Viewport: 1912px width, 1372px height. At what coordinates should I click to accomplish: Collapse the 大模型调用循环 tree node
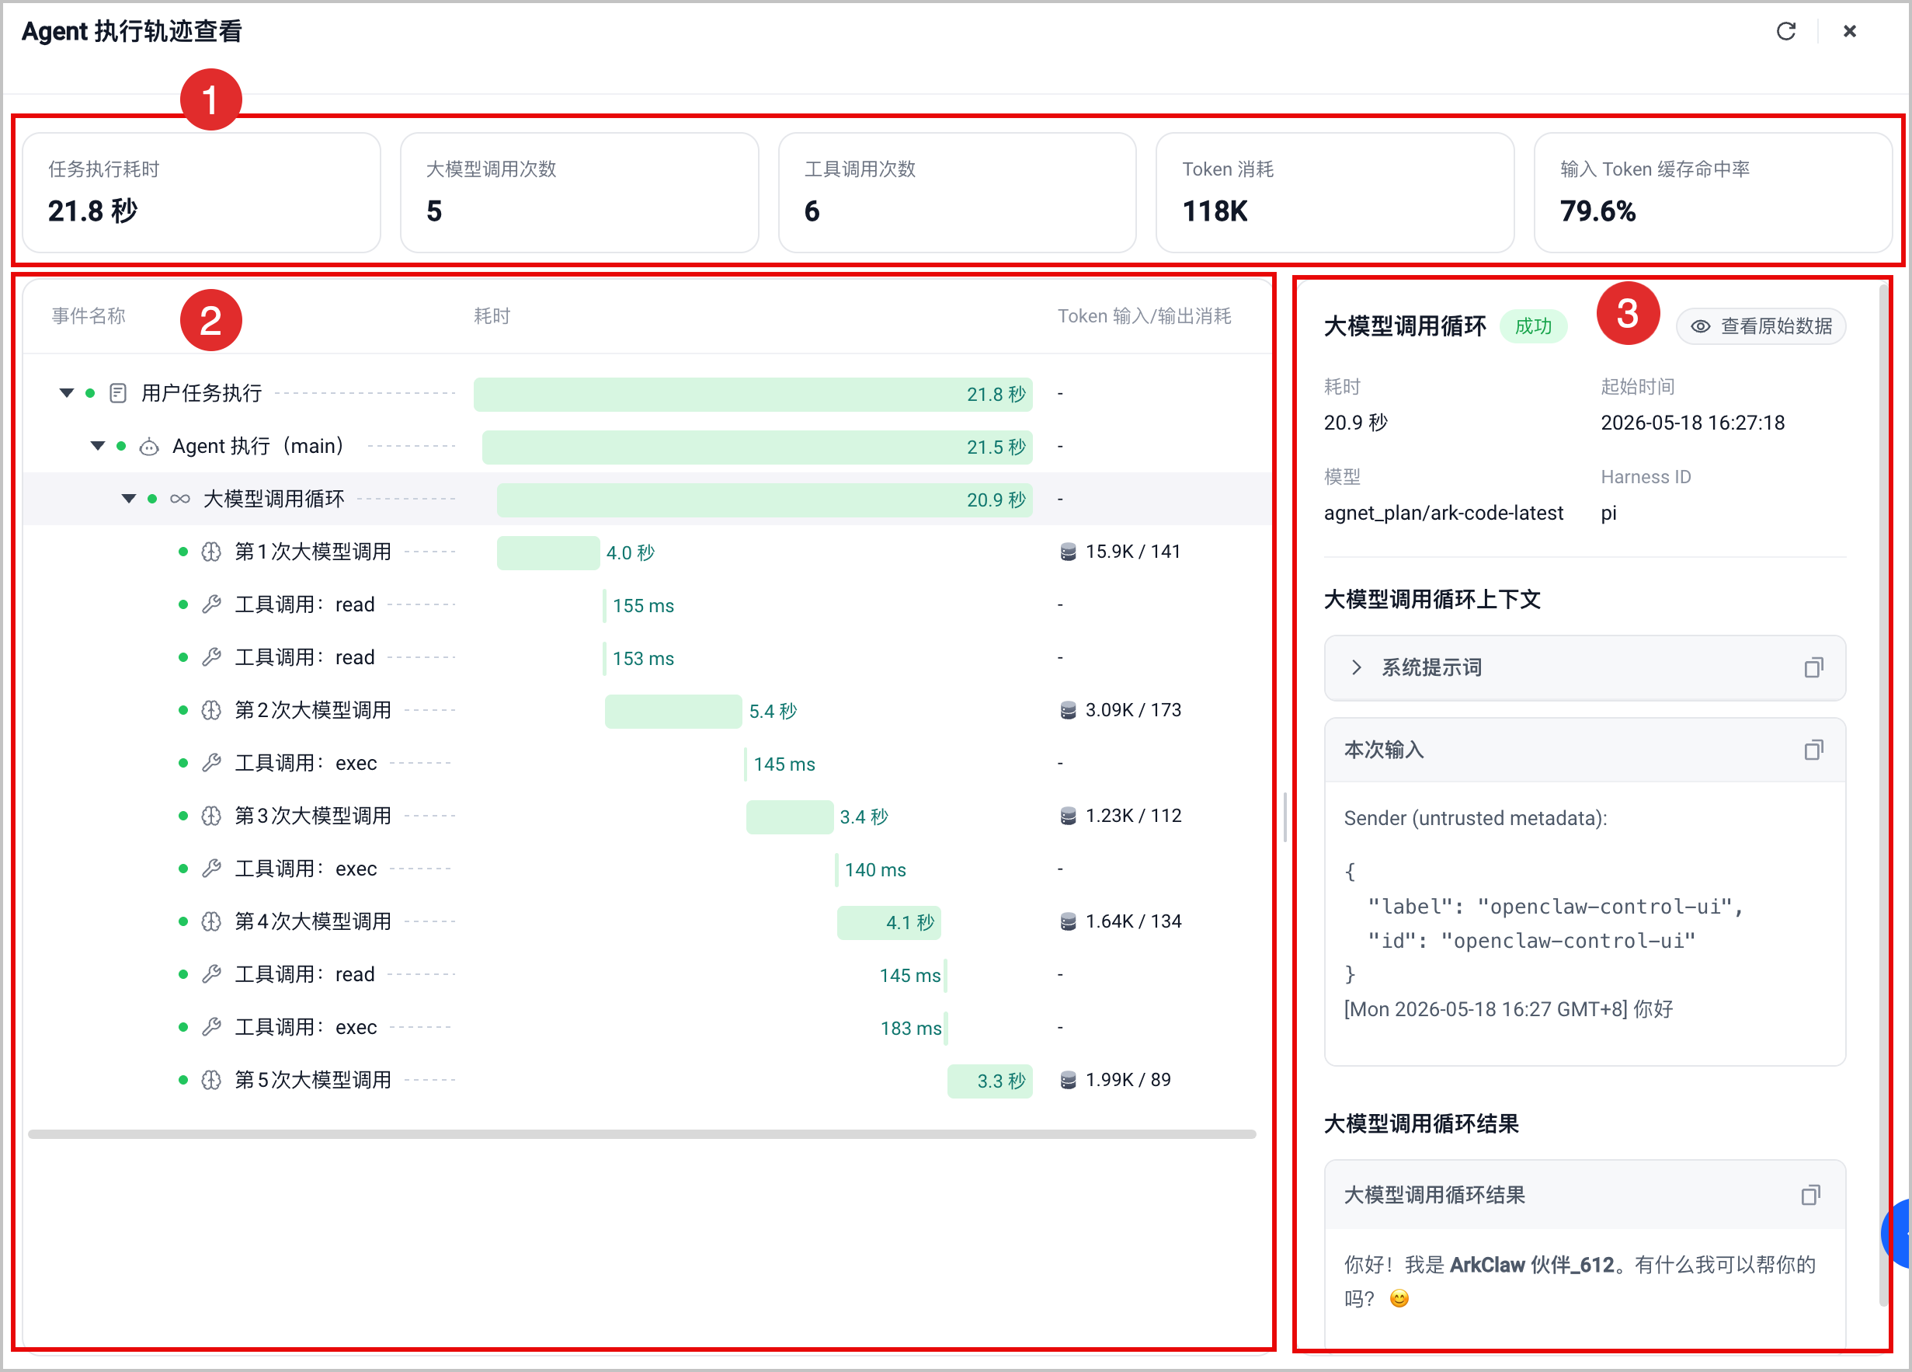[129, 500]
